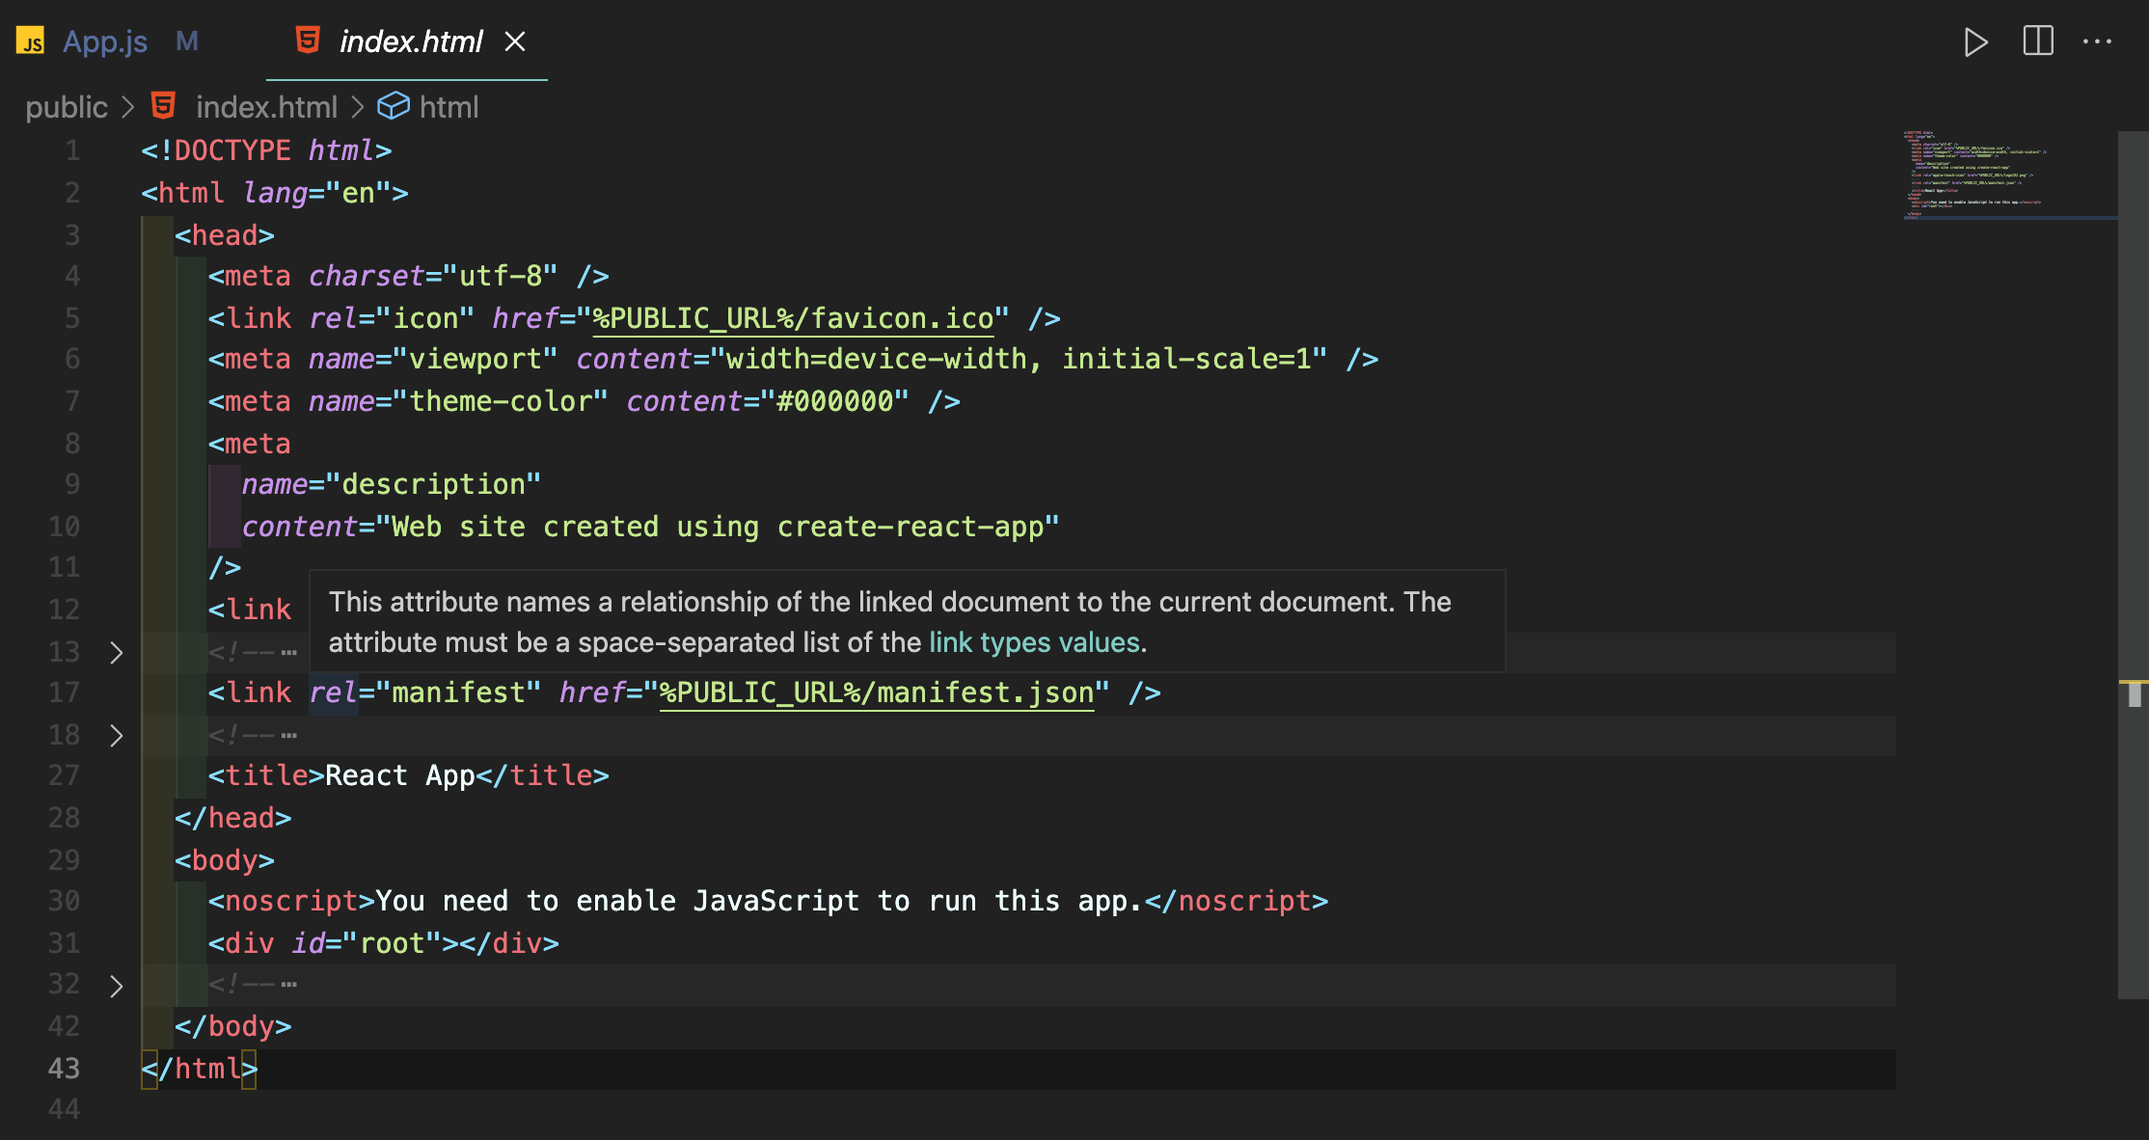Viewport: 2149px width, 1140px height.
Task: Close the index.html tab
Action: [515, 41]
